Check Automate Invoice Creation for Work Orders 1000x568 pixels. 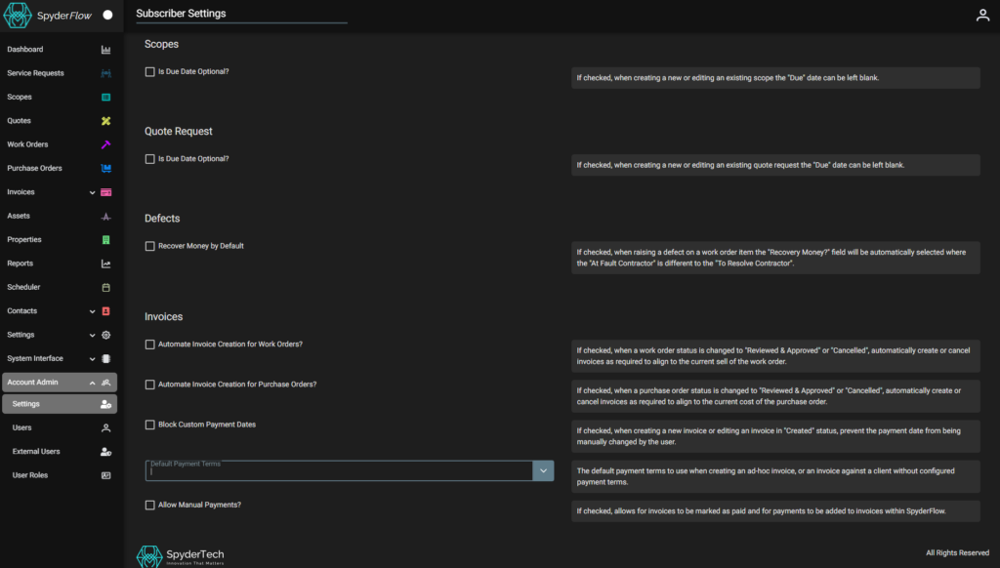150,345
